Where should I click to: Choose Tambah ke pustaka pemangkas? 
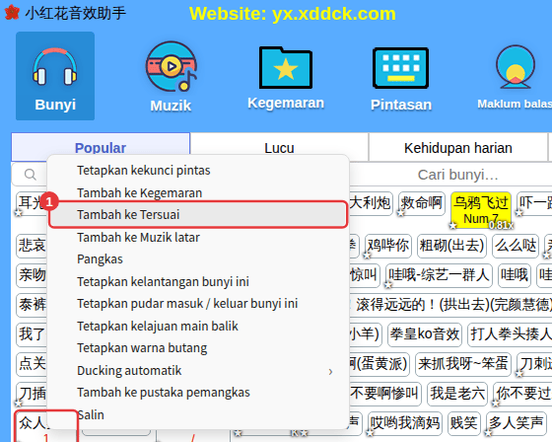tap(198, 393)
